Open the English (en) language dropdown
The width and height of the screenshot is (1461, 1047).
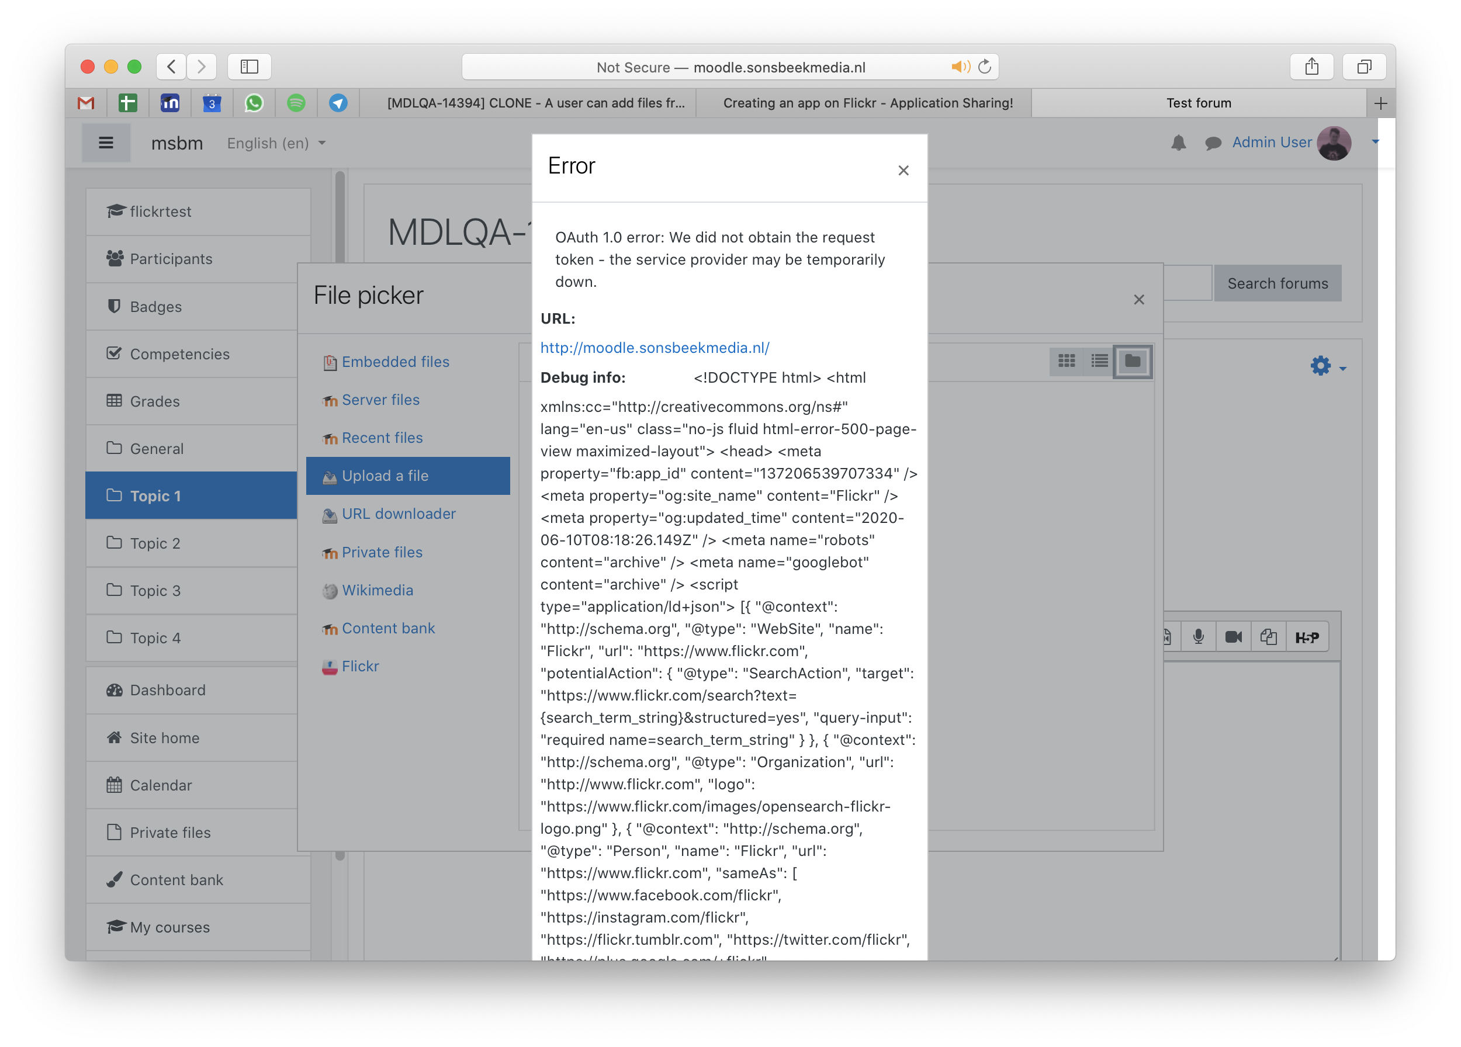click(276, 143)
